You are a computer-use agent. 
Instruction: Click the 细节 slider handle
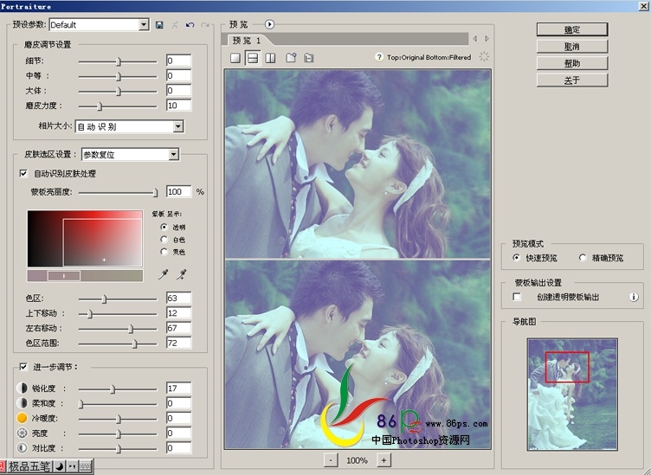coord(119,61)
